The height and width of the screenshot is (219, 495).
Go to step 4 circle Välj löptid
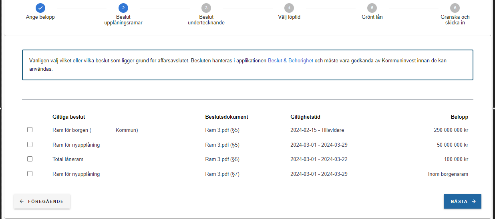tap(289, 8)
